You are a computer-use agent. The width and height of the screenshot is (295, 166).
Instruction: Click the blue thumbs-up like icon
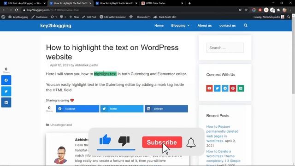[x=105, y=140]
